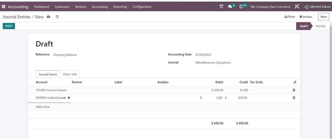332x139 pixels.
Task: Toggle optional columns settings icon
Action: (x=295, y=82)
